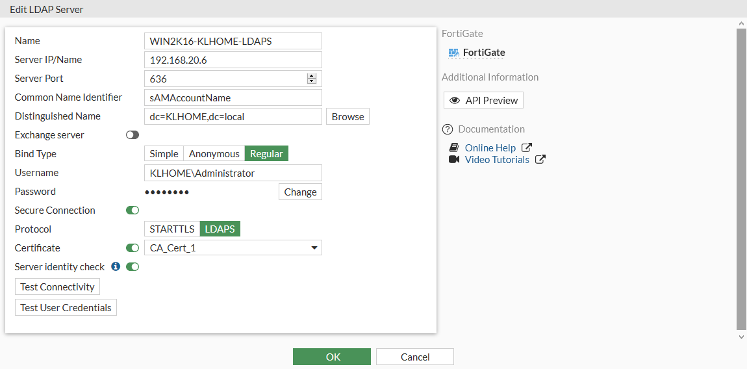Screen dimensions: 747x369
Task: Enable the Exchange server toggle
Action: (133, 135)
